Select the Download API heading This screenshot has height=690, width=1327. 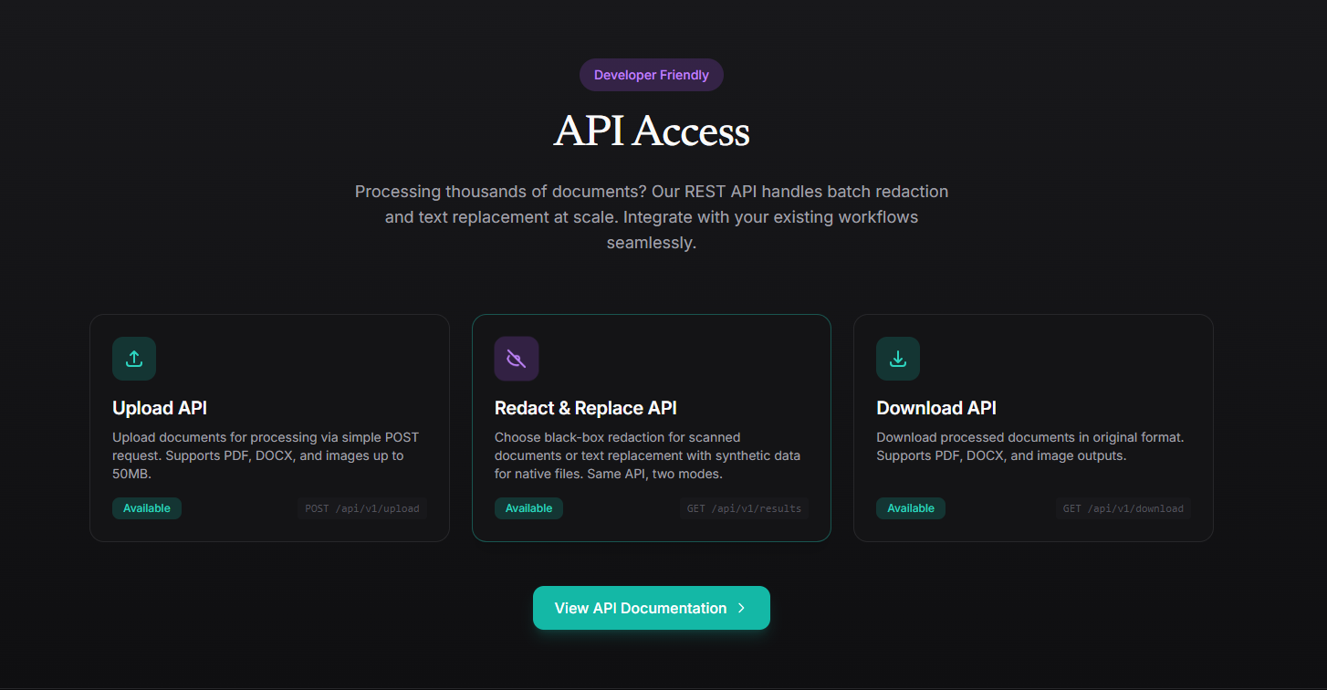coord(935,408)
